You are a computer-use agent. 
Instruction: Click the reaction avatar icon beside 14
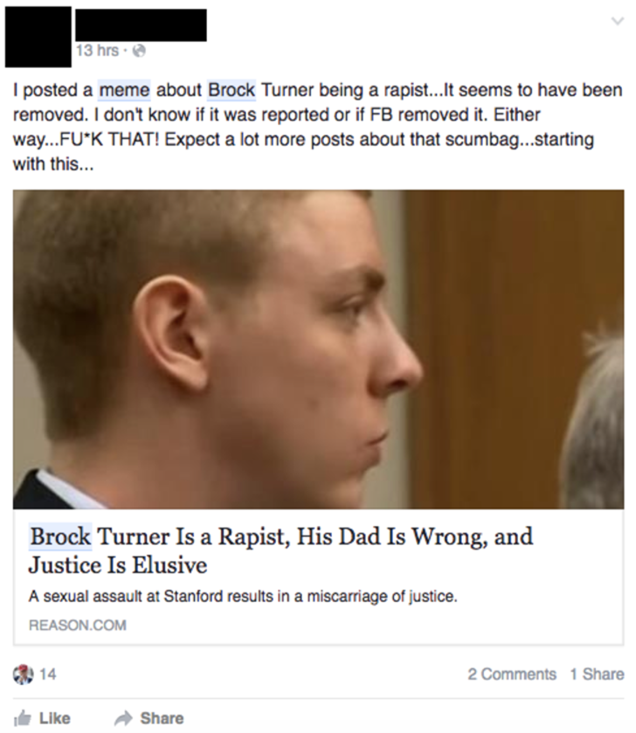(23, 674)
